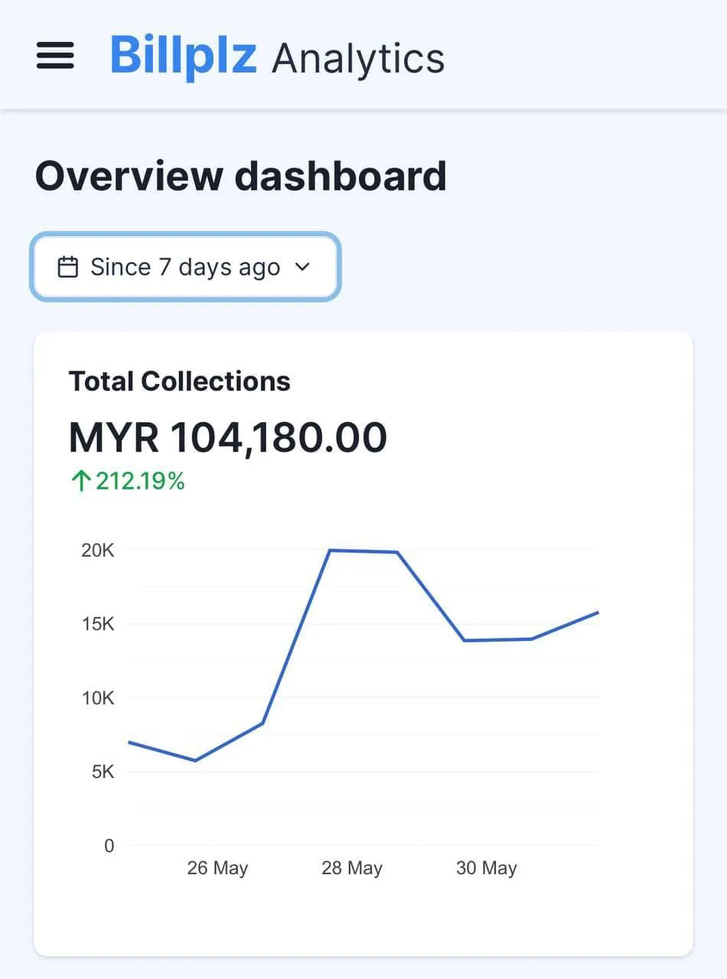This screenshot has height=979, width=727.
Task: Click the 0 y-axis label
Action: [109, 846]
